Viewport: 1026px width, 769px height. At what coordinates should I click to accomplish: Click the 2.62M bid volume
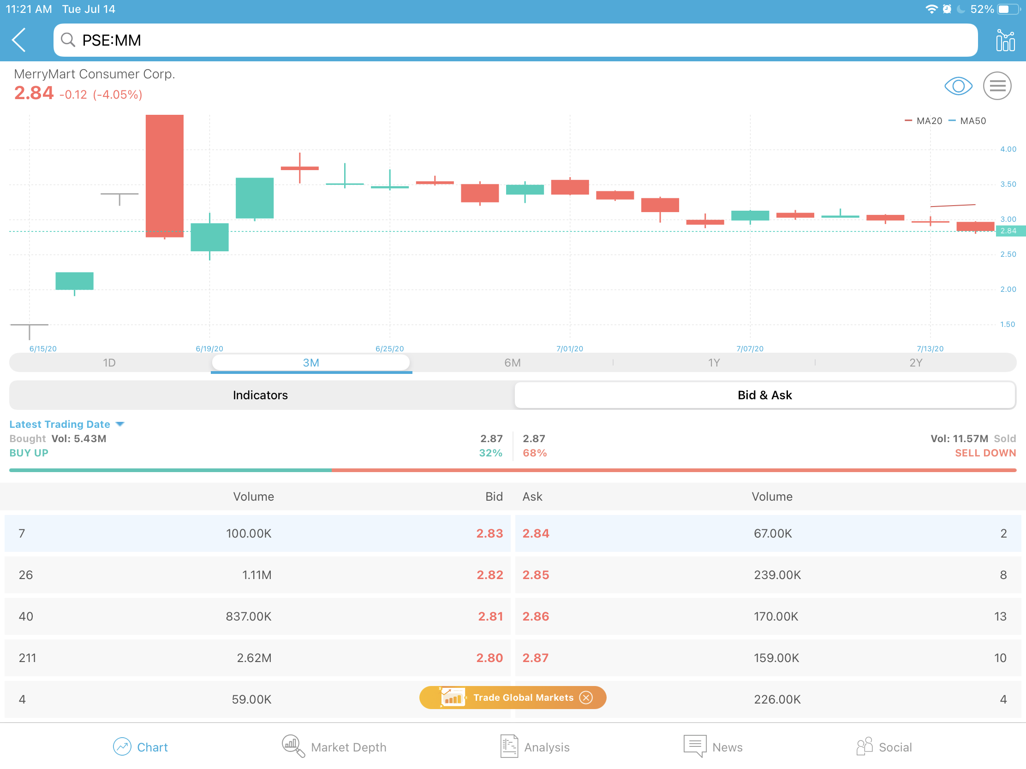[254, 658]
